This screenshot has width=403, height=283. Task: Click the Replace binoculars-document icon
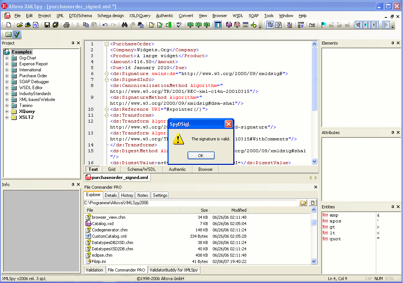click(x=140, y=25)
